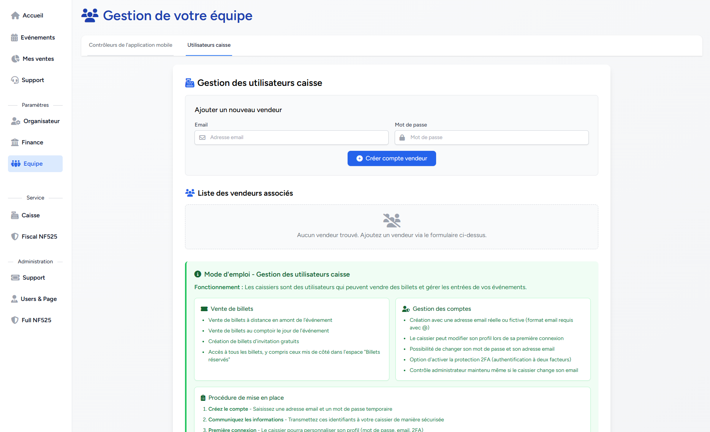
Task: Open Users & Page admin item
Action: tap(35, 299)
